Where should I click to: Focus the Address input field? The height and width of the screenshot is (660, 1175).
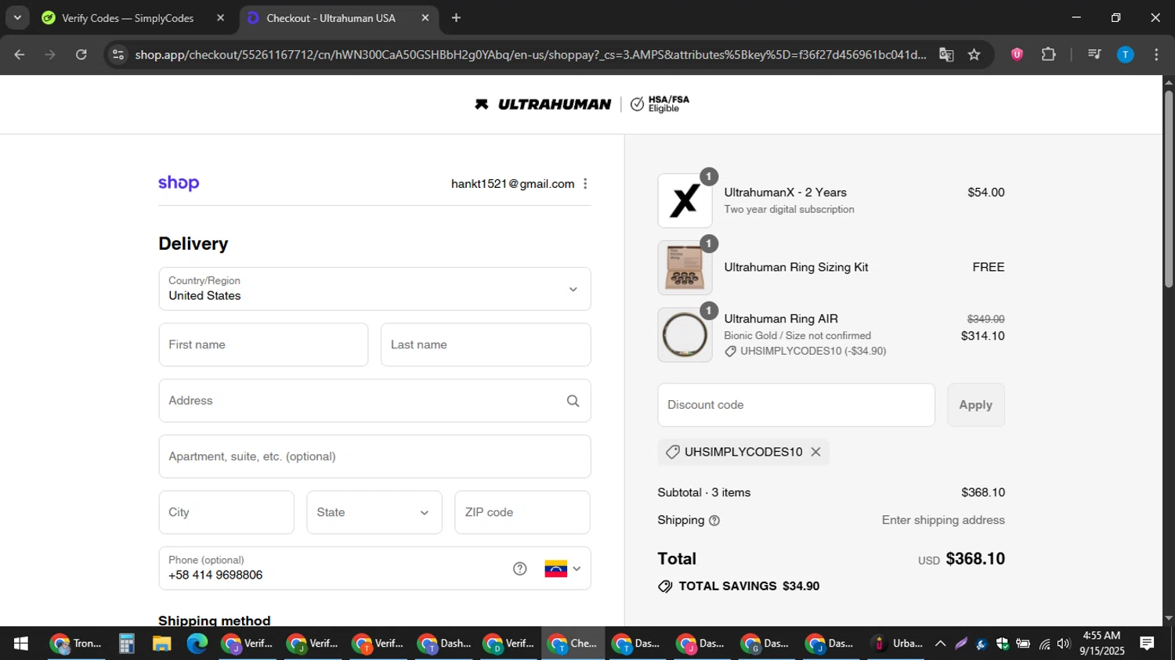point(374,401)
